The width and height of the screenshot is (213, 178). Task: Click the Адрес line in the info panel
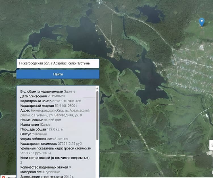[x=55, y=113]
